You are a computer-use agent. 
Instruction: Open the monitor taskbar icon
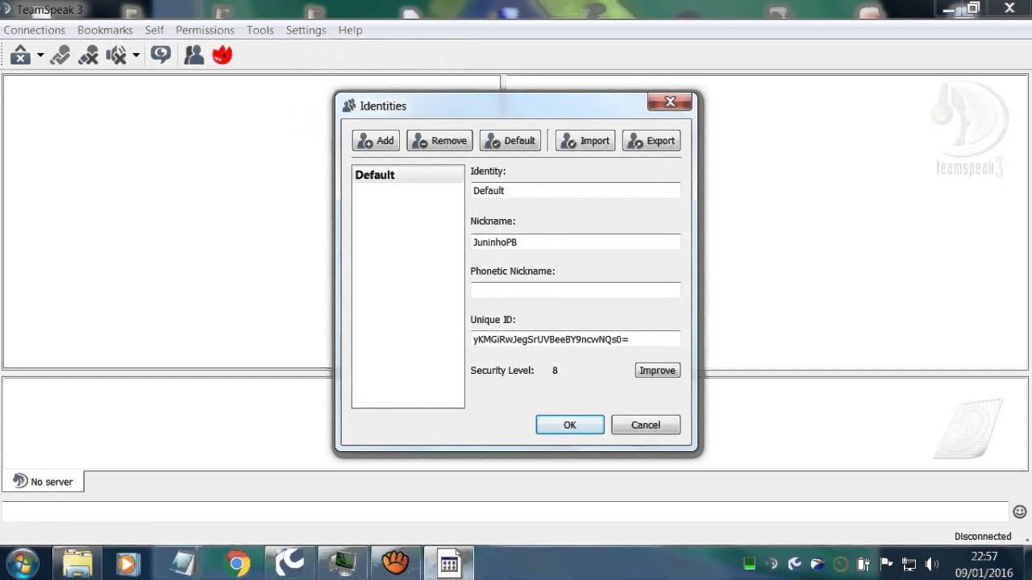[343, 563]
